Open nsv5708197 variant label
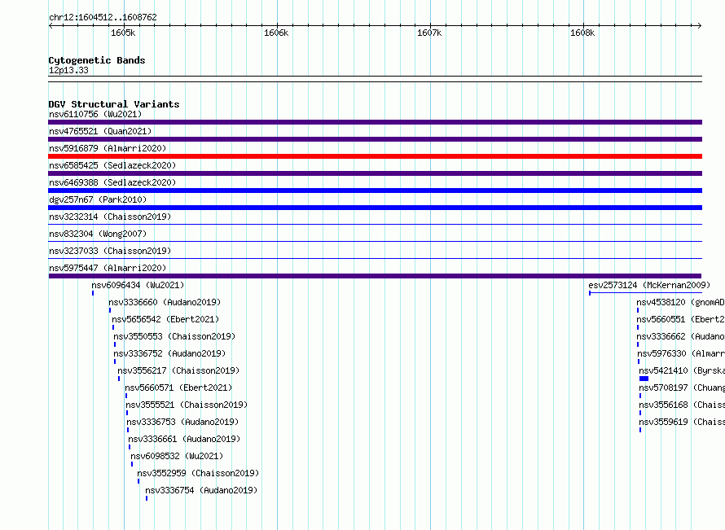 click(682, 388)
